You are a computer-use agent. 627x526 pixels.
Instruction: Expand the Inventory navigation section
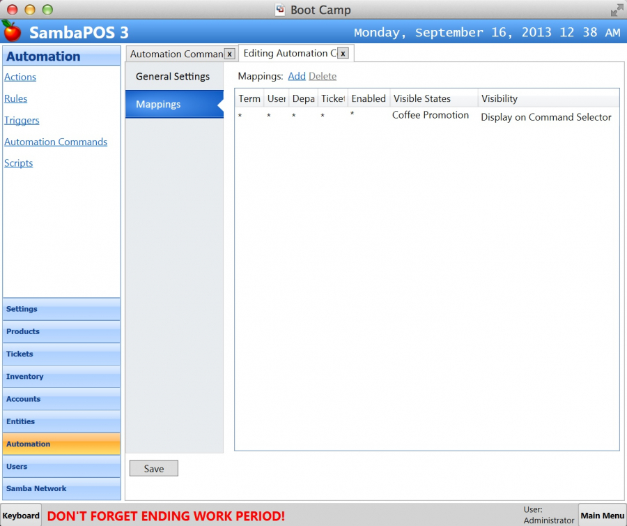click(61, 377)
